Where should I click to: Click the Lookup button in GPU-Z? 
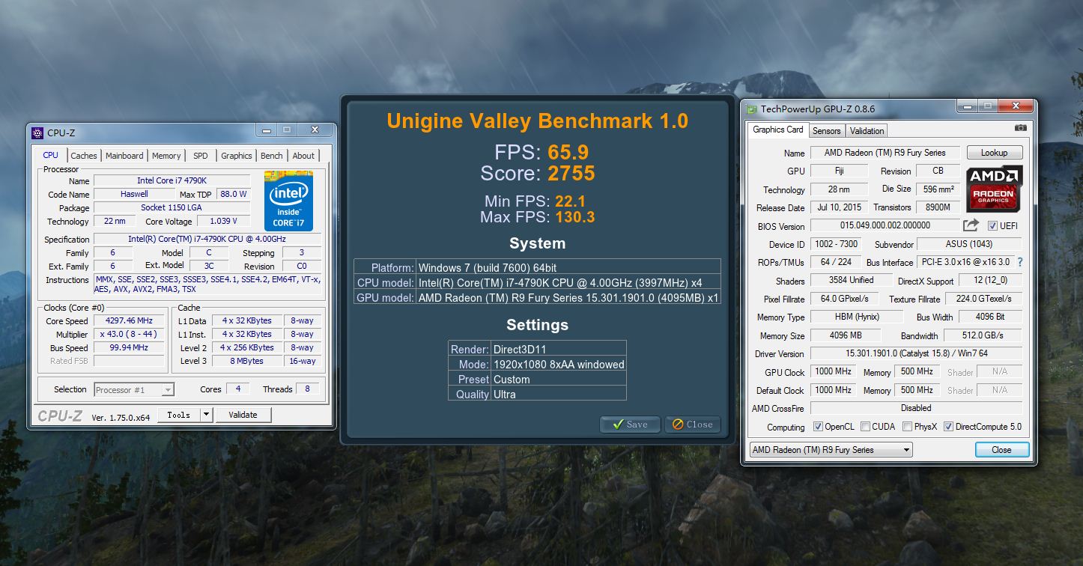[994, 153]
